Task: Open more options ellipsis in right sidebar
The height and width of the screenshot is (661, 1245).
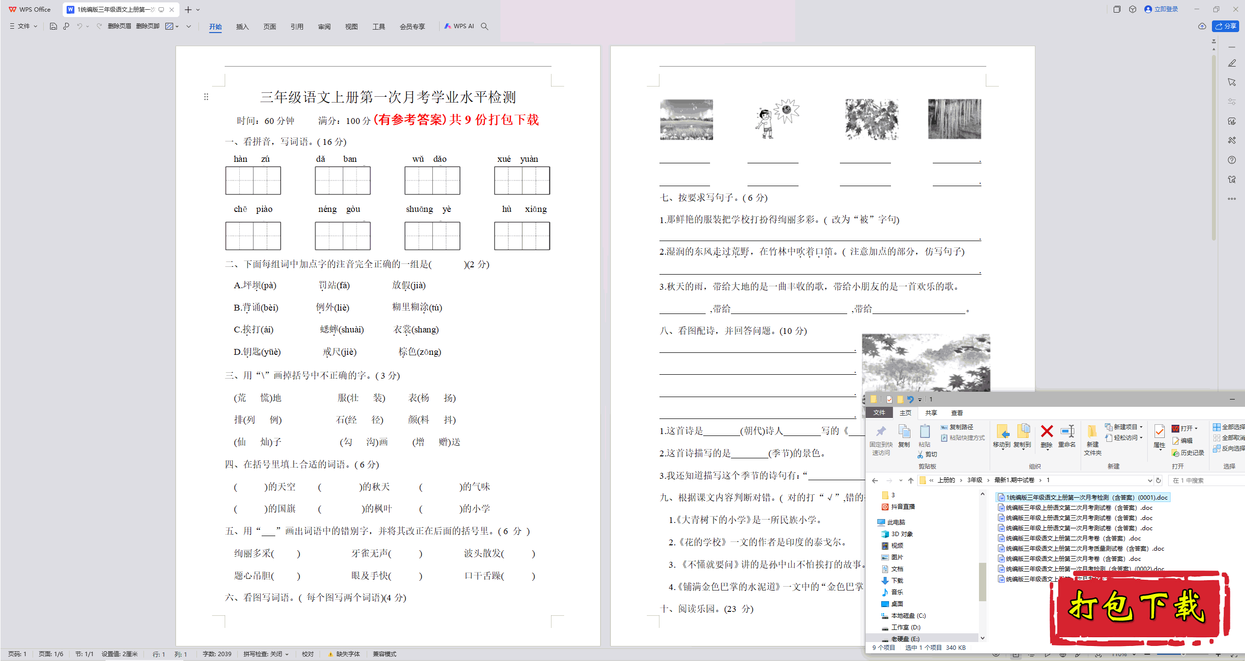Action: [1232, 199]
